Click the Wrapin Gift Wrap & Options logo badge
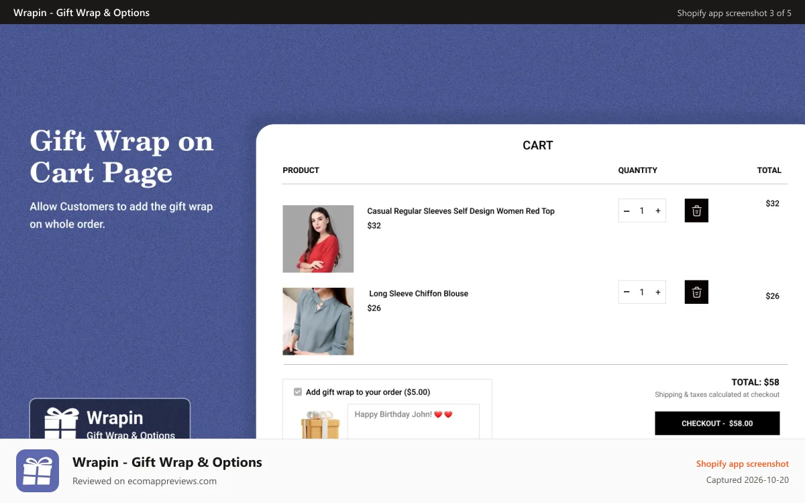This screenshot has height=503, width=805. 110,419
